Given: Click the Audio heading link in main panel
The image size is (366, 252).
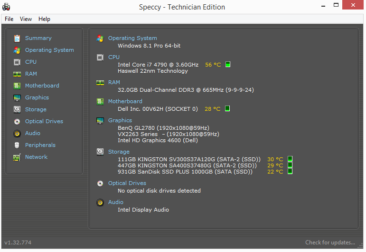Looking at the screenshot, I should pyautogui.click(x=116, y=202).
